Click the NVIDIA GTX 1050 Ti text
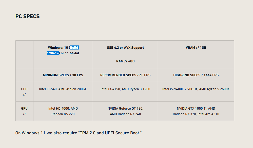This screenshot has height=148, width=253. click(x=196, y=108)
